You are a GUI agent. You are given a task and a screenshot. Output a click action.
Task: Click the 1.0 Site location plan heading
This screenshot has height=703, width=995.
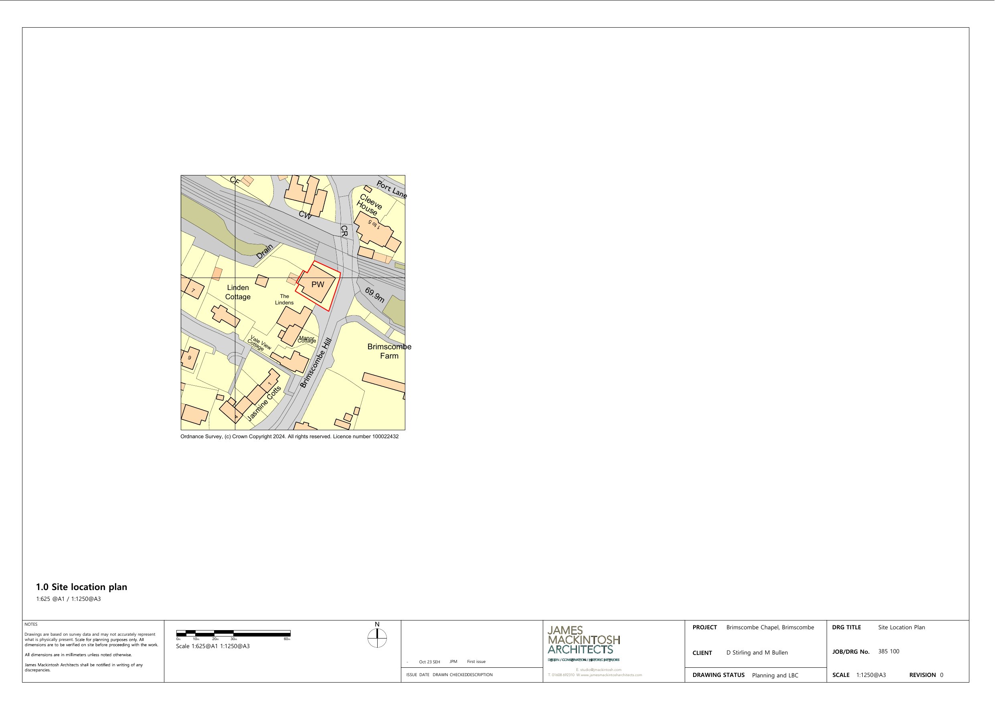(x=81, y=587)
